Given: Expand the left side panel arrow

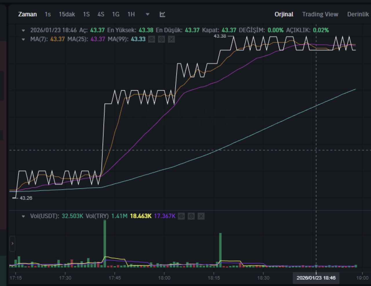Looking at the screenshot, I should (x=12, y=244).
